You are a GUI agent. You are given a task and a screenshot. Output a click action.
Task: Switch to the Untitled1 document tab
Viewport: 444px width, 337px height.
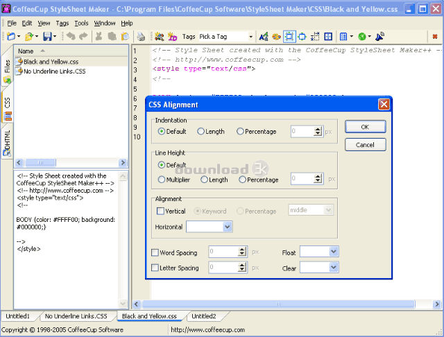point(18,316)
